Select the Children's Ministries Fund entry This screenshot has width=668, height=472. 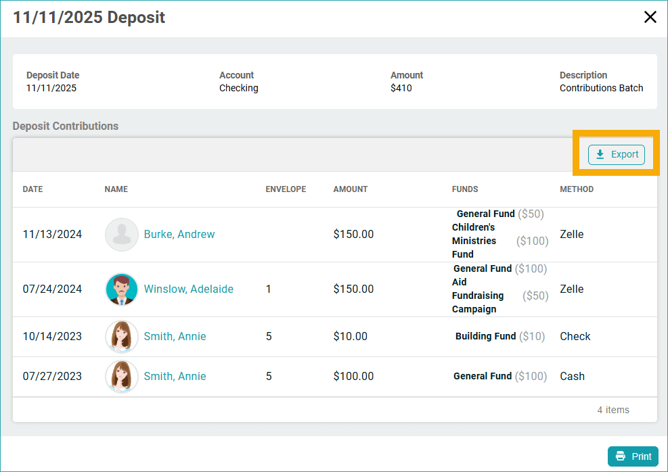tap(474, 241)
